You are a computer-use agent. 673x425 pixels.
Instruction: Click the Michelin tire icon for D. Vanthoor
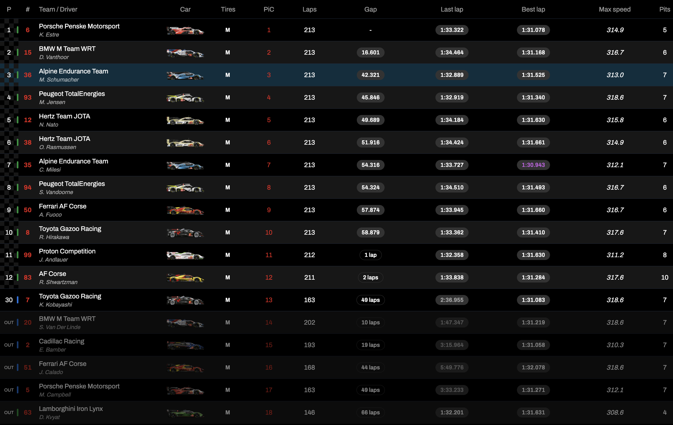228,52
